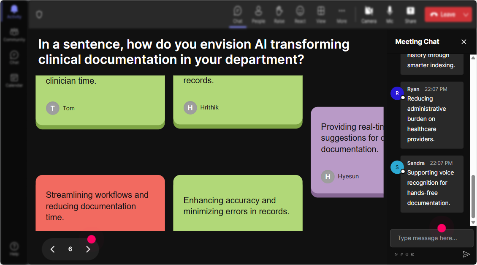The width and height of the screenshot is (477, 265).
Task: Click the name Hyesun on purple card
Action: point(348,176)
